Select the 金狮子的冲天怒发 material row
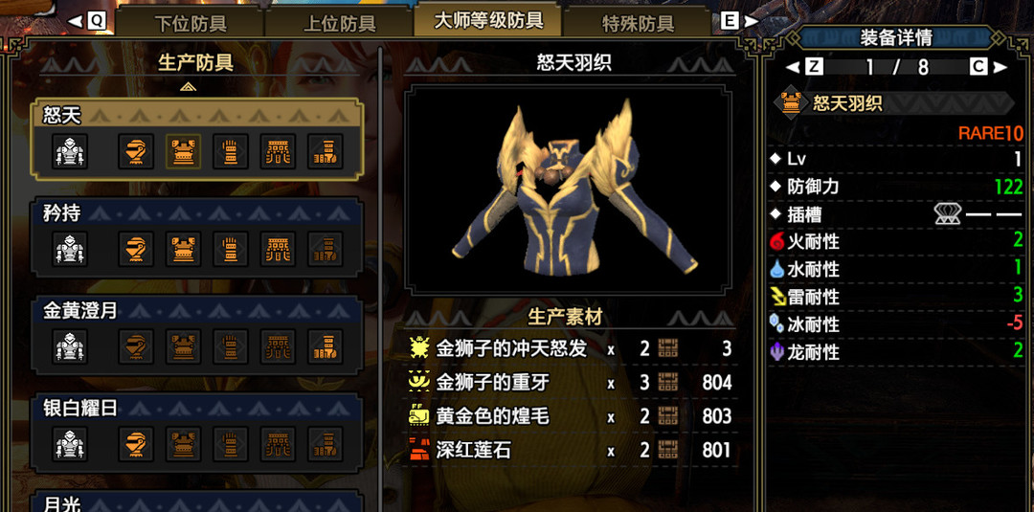The image size is (1034, 512). pos(571,348)
